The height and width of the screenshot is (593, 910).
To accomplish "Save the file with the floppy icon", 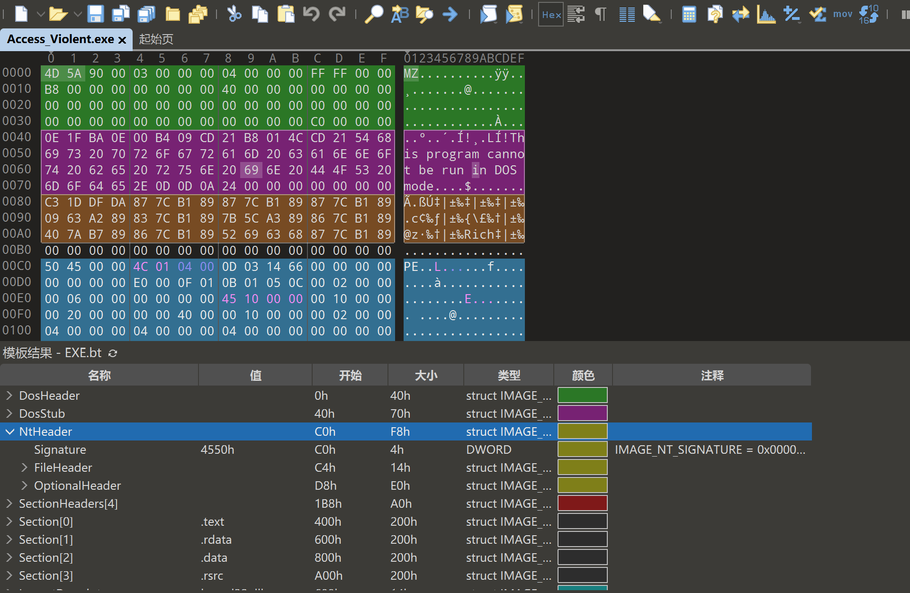I will [95, 14].
